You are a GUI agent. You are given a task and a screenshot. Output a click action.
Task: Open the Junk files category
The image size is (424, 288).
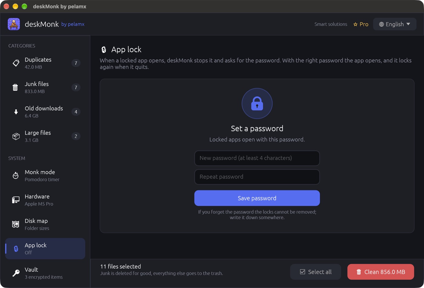45,87
